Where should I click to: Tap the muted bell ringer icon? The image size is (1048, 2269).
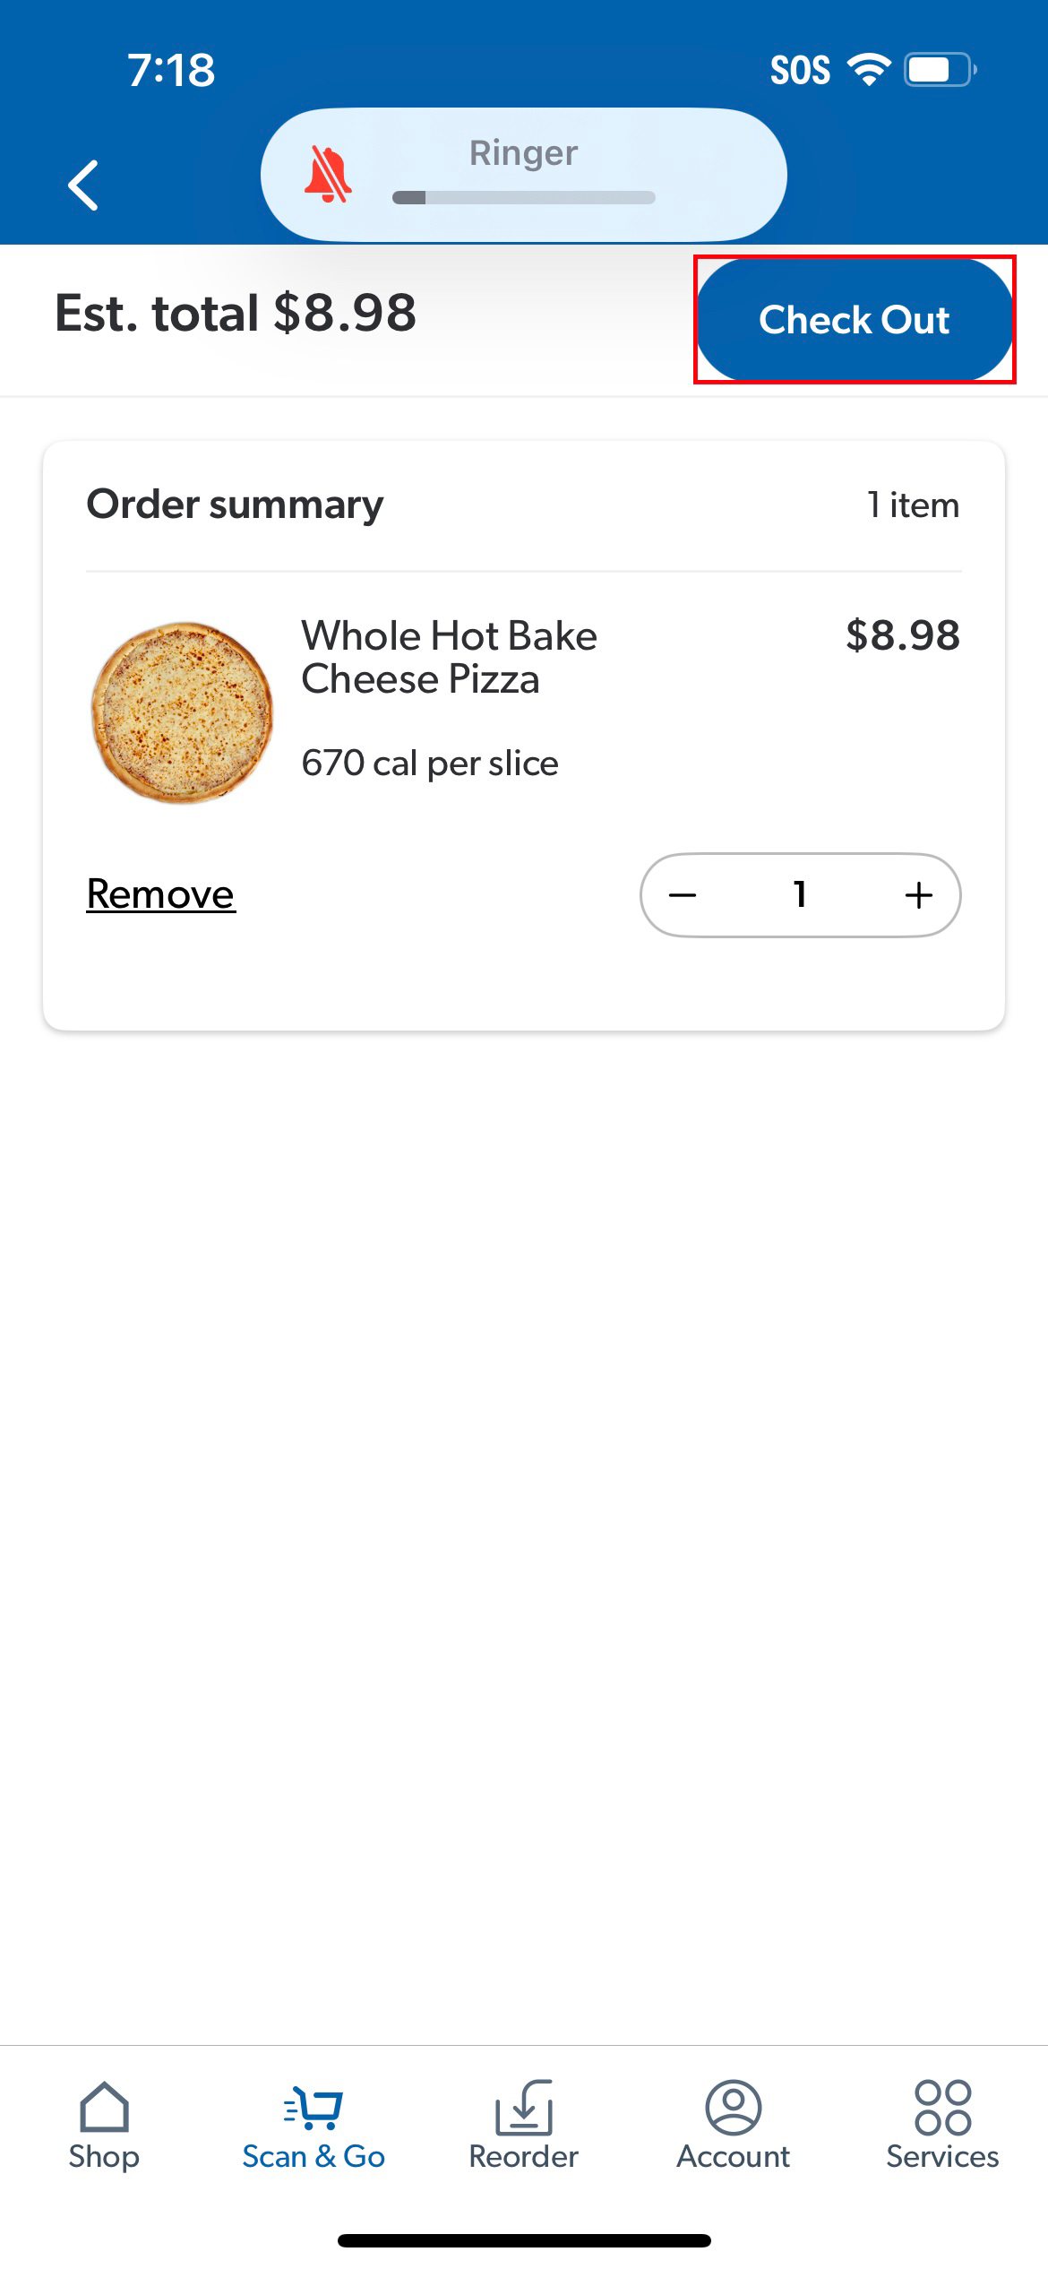(x=327, y=175)
